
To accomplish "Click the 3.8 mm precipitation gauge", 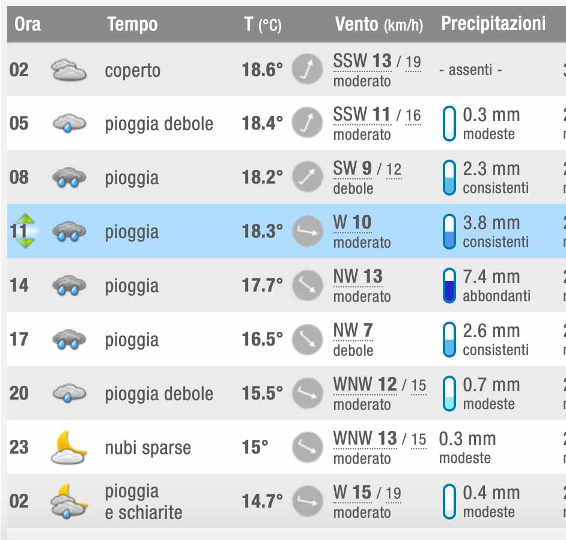I will pos(449,231).
